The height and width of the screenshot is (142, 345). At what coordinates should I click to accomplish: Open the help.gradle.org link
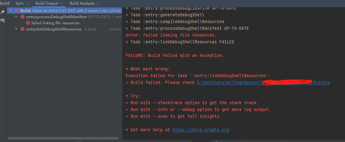point(201,130)
